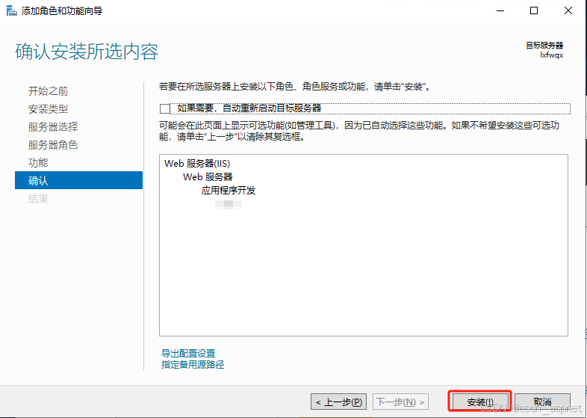This screenshot has height=418, width=587.
Task: Click heading 确认安装所选内容
Action: click(x=87, y=52)
